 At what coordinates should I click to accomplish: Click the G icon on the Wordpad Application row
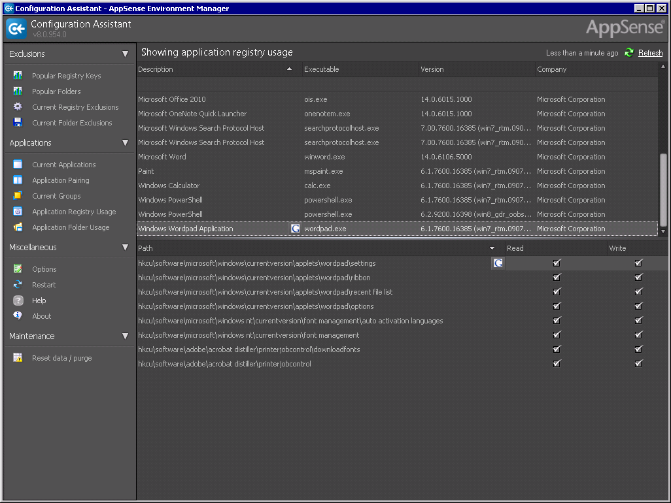pos(295,229)
